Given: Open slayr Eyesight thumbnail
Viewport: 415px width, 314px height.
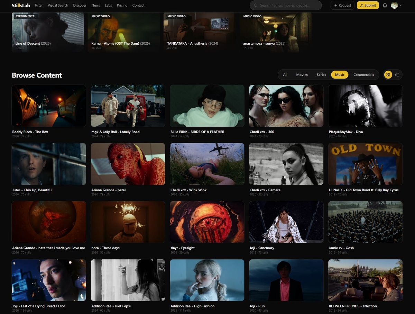Looking at the screenshot, I should [x=207, y=222].
